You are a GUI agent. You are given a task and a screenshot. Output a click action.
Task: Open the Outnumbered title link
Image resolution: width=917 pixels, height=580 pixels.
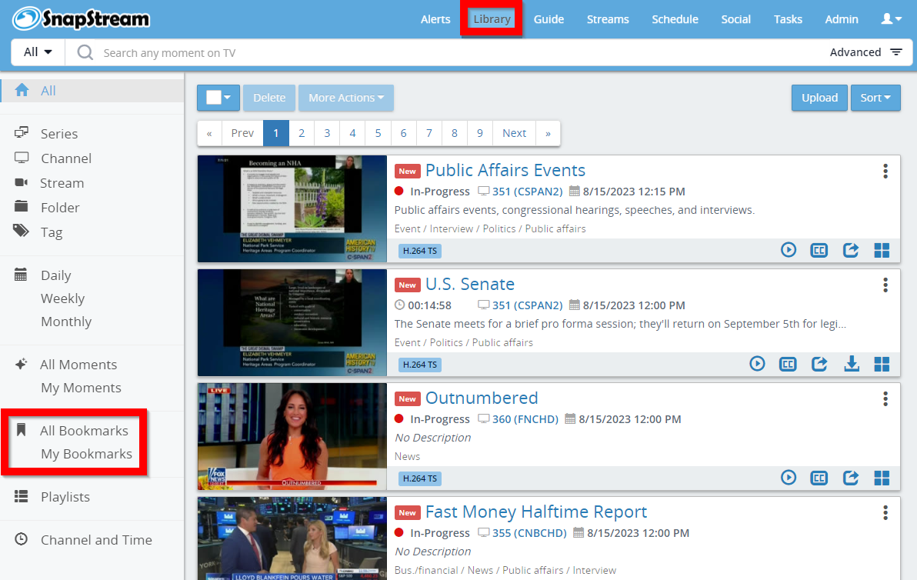(482, 398)
